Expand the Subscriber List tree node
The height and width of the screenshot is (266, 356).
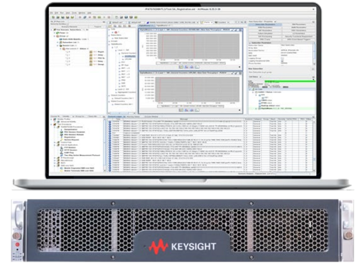pyautogui.click(x=58, y=42)
